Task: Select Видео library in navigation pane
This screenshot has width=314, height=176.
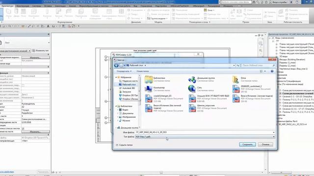Action: coord(124,110)
